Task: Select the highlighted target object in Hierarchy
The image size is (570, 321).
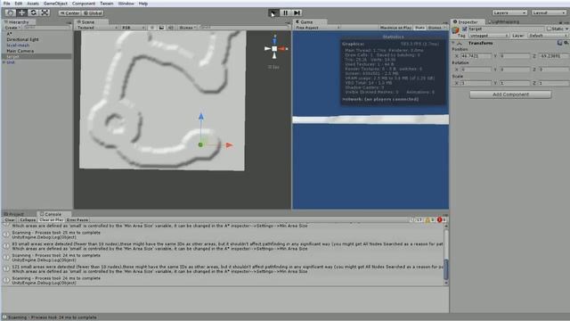Action: click(x=37, y=56)
